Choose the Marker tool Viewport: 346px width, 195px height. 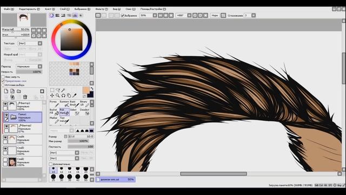(54, 120)
